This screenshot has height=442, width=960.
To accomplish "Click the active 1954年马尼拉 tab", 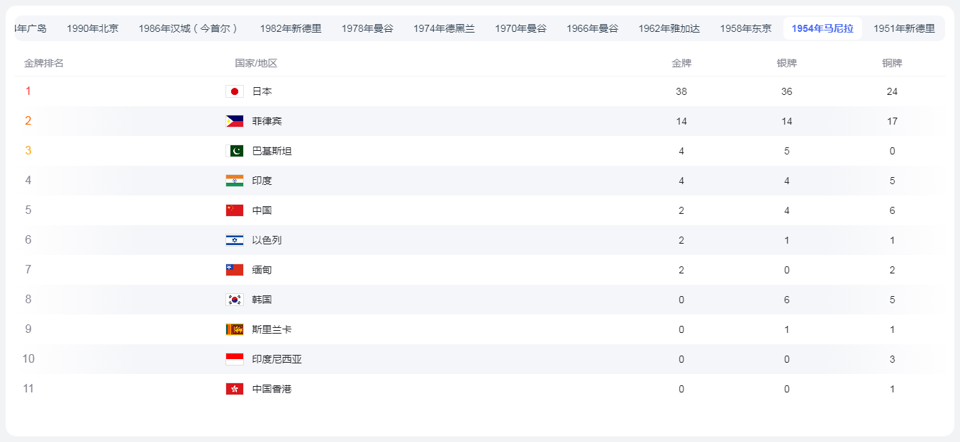I will point(822,28).
